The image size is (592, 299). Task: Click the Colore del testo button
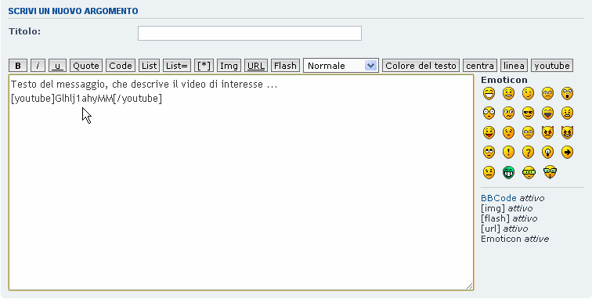(x=421, y=66)
